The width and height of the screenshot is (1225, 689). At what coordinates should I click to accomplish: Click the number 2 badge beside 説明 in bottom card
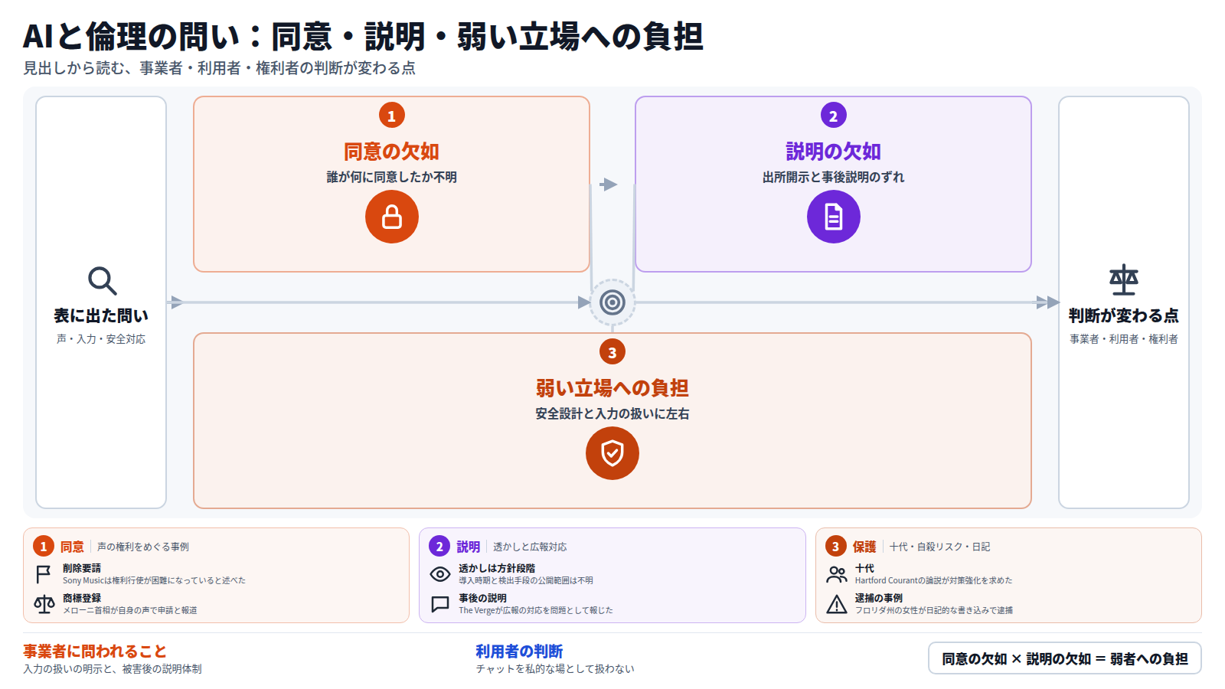[439, 547]
